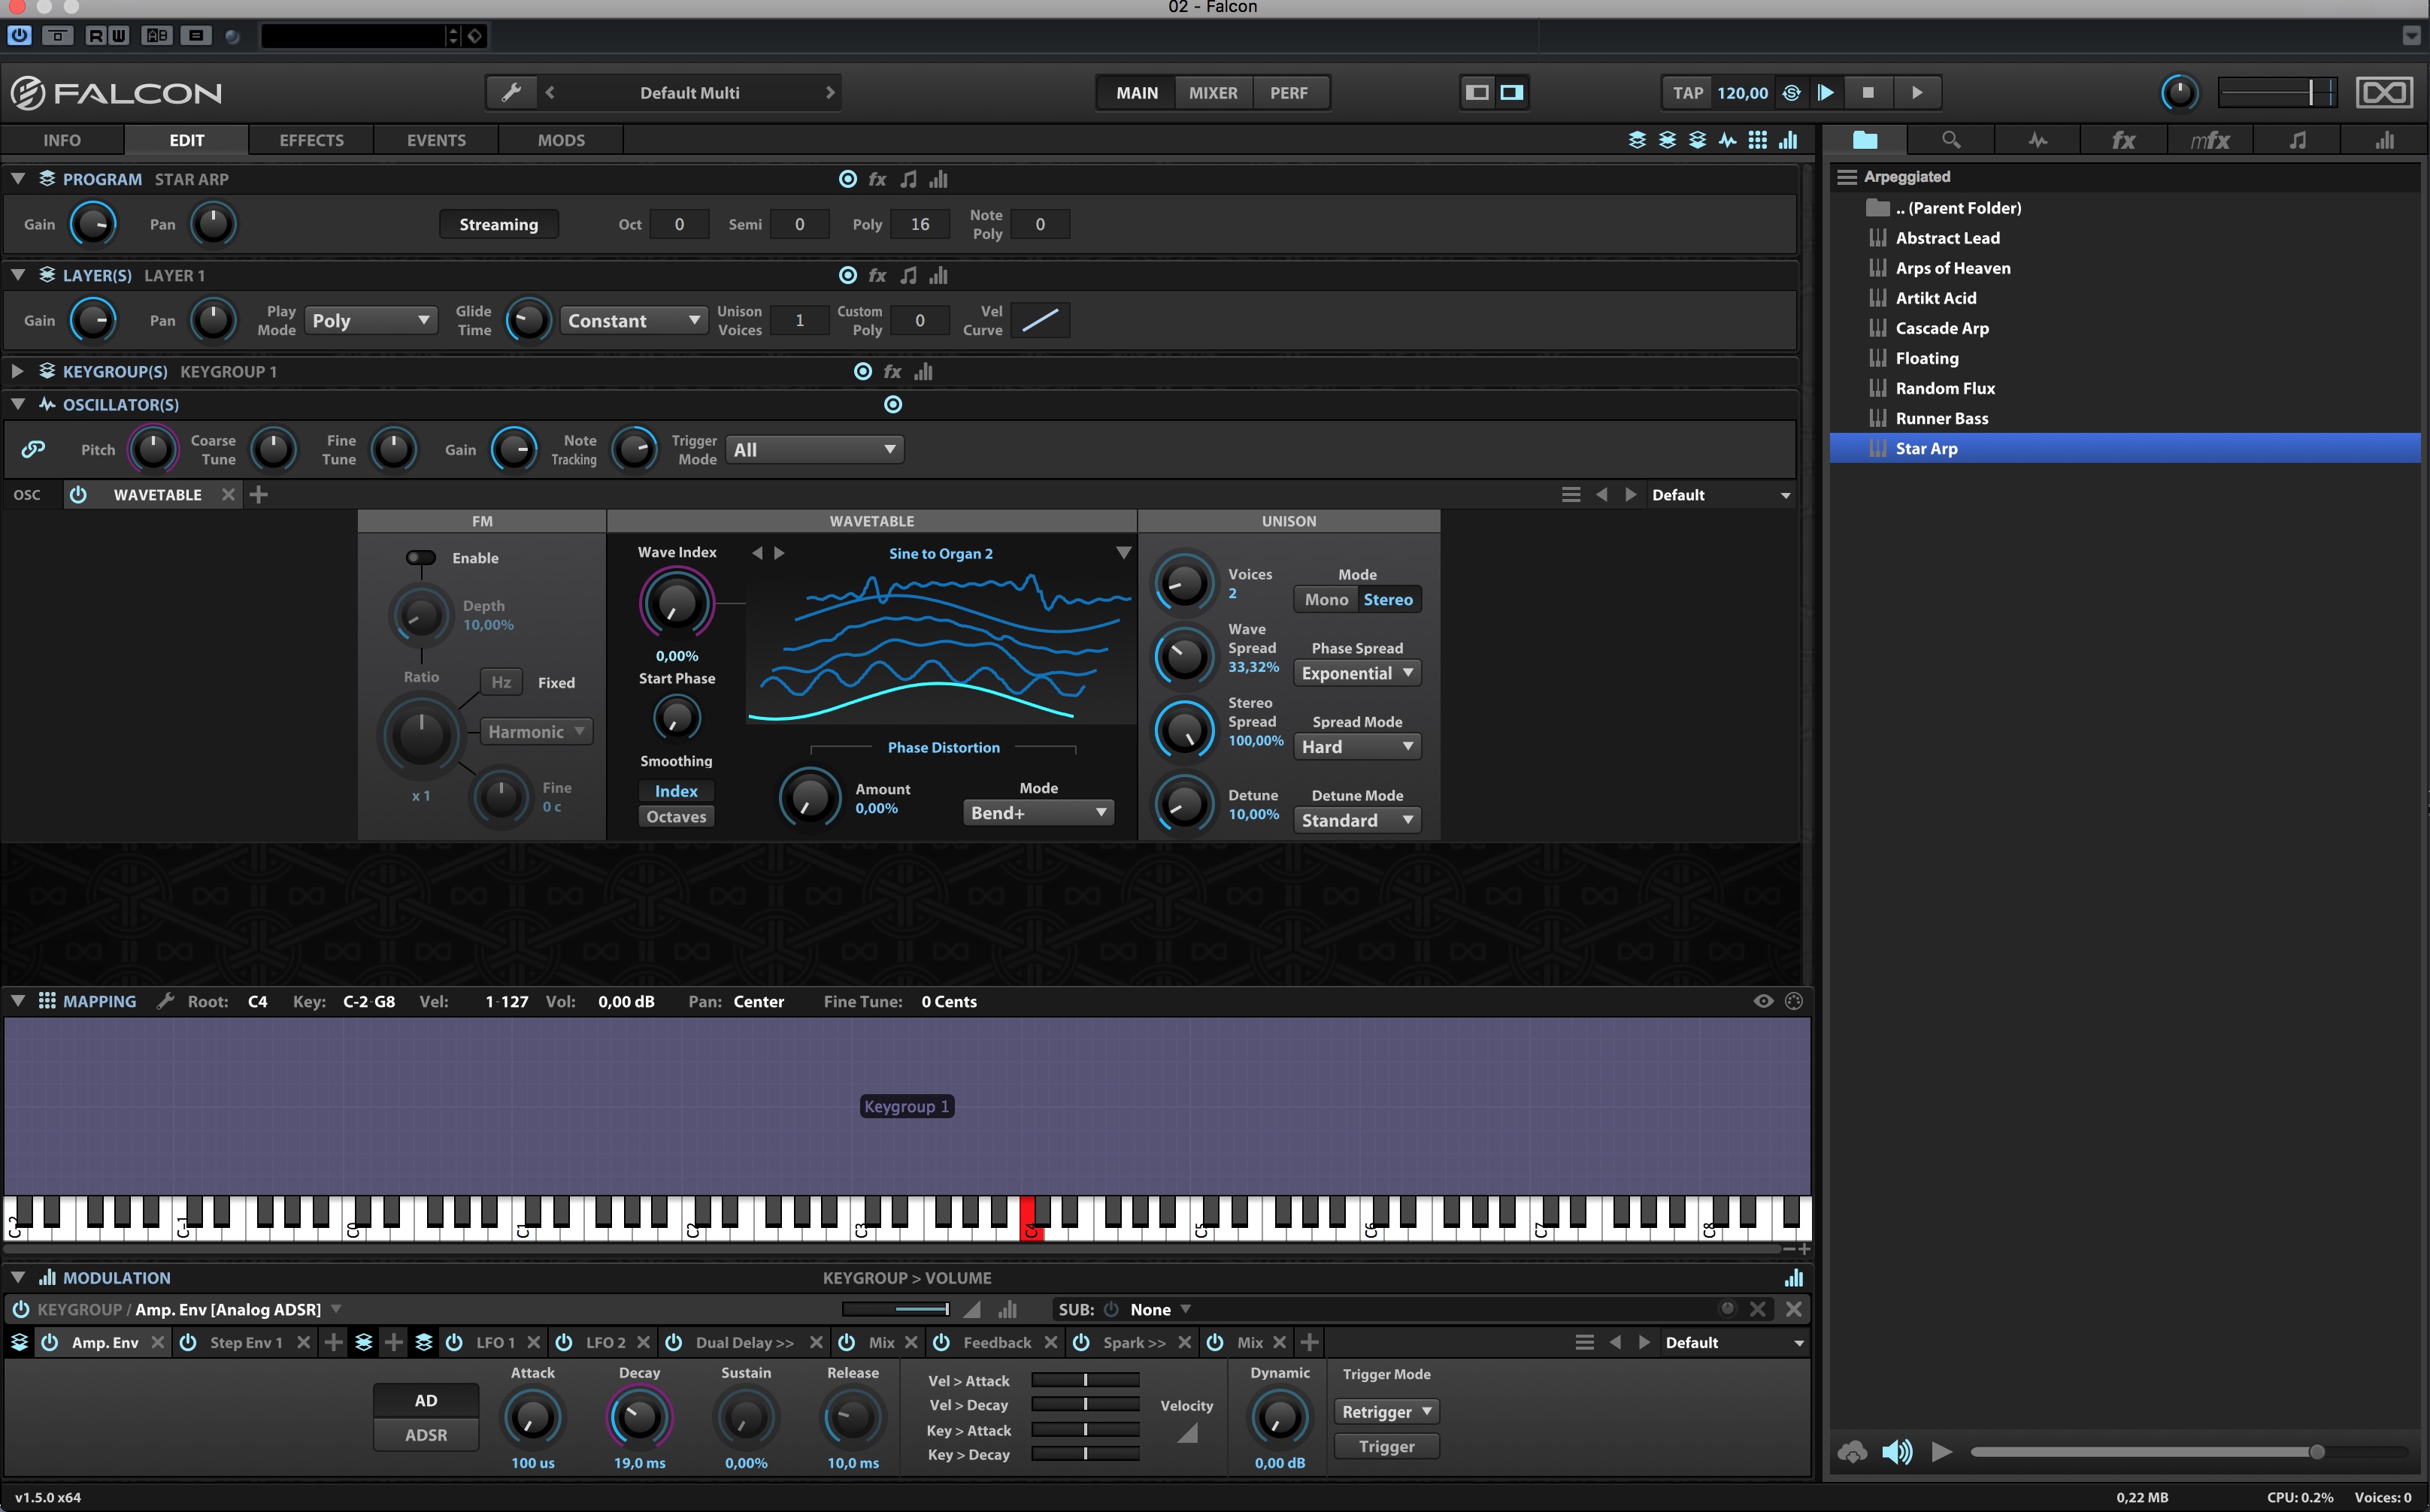This screenshot has height=1512, width=2430.
Task: Click the TAP tempo button
Action: [x=1688, y=93]
